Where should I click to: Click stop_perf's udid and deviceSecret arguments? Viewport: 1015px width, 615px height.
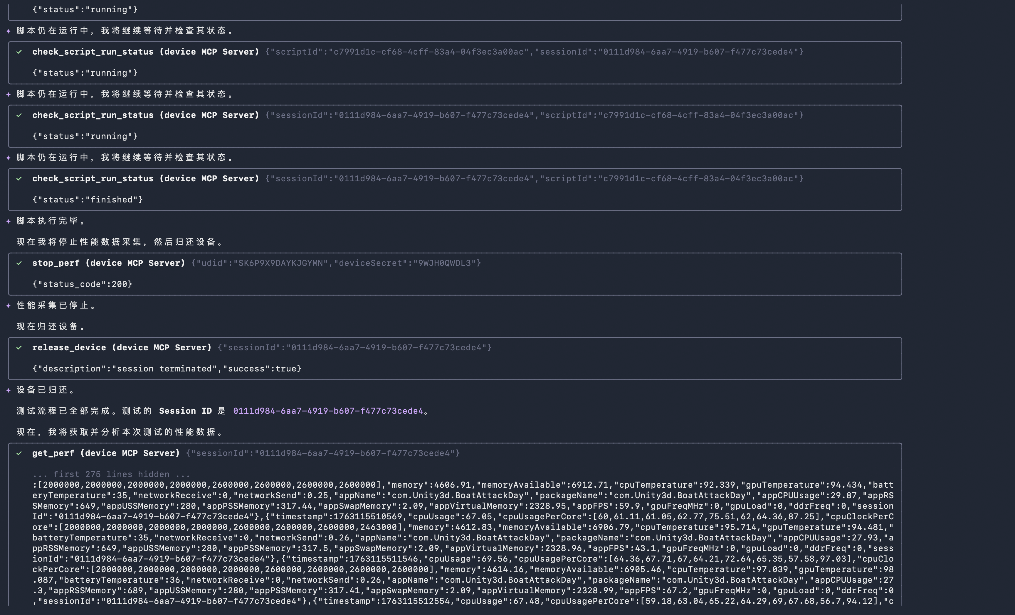pyautogui.click(x=336, y=263)
